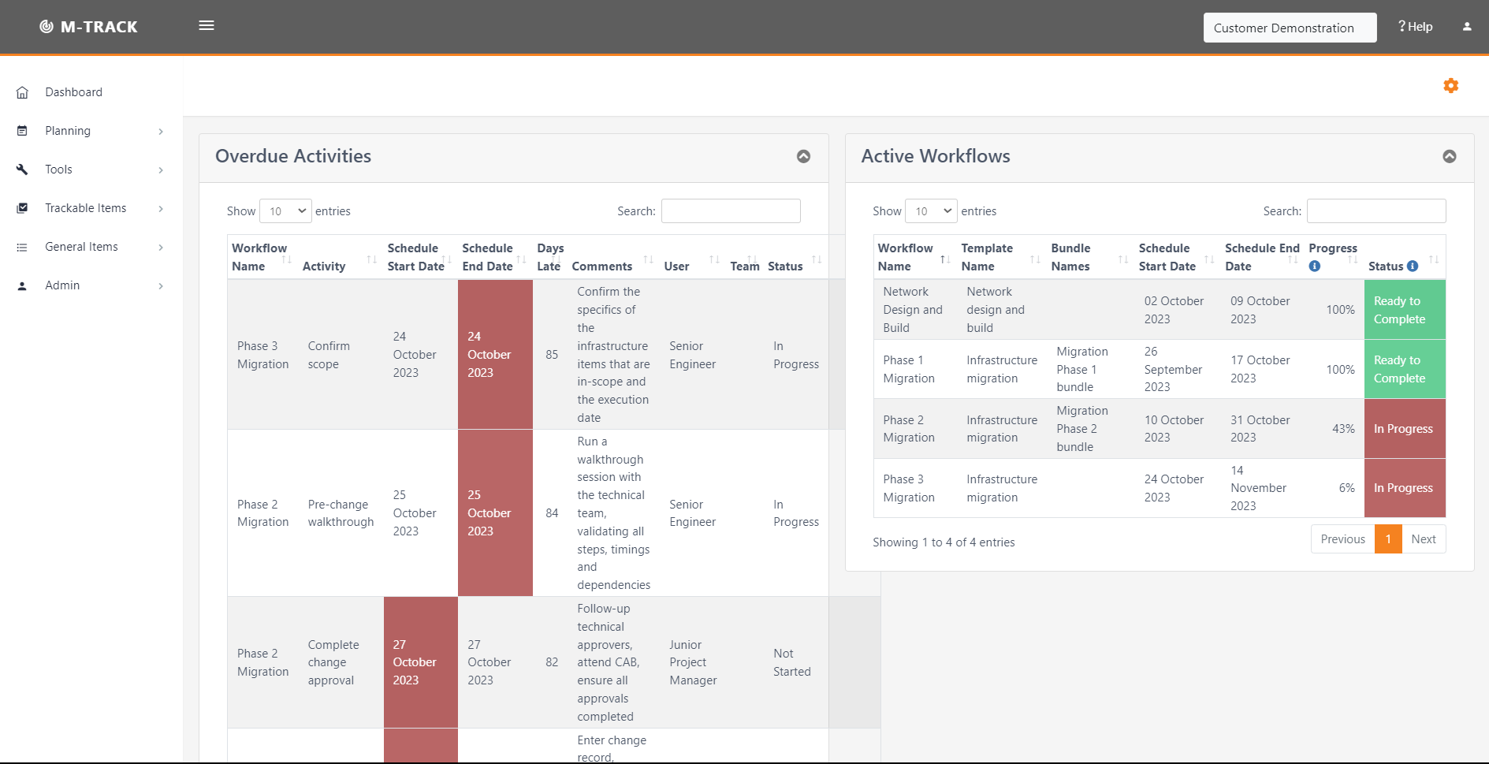
Task: Go to Next page of workflows
Action: 1424,539
